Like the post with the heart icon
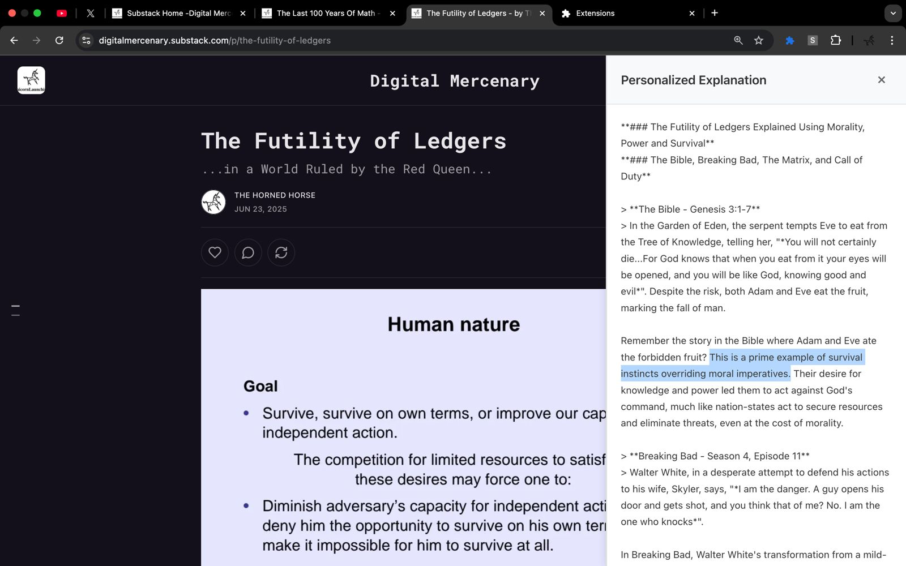The image size is (906, 566). pos(215,252)
